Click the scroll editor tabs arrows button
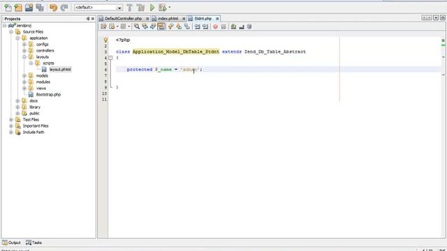 coord(427,17)
